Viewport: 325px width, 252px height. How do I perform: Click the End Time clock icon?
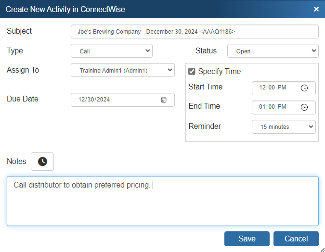pyautogui.click(x=304, y=107)
